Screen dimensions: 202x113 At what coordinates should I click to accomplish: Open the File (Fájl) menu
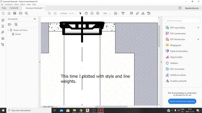click(x=2, y=4)
